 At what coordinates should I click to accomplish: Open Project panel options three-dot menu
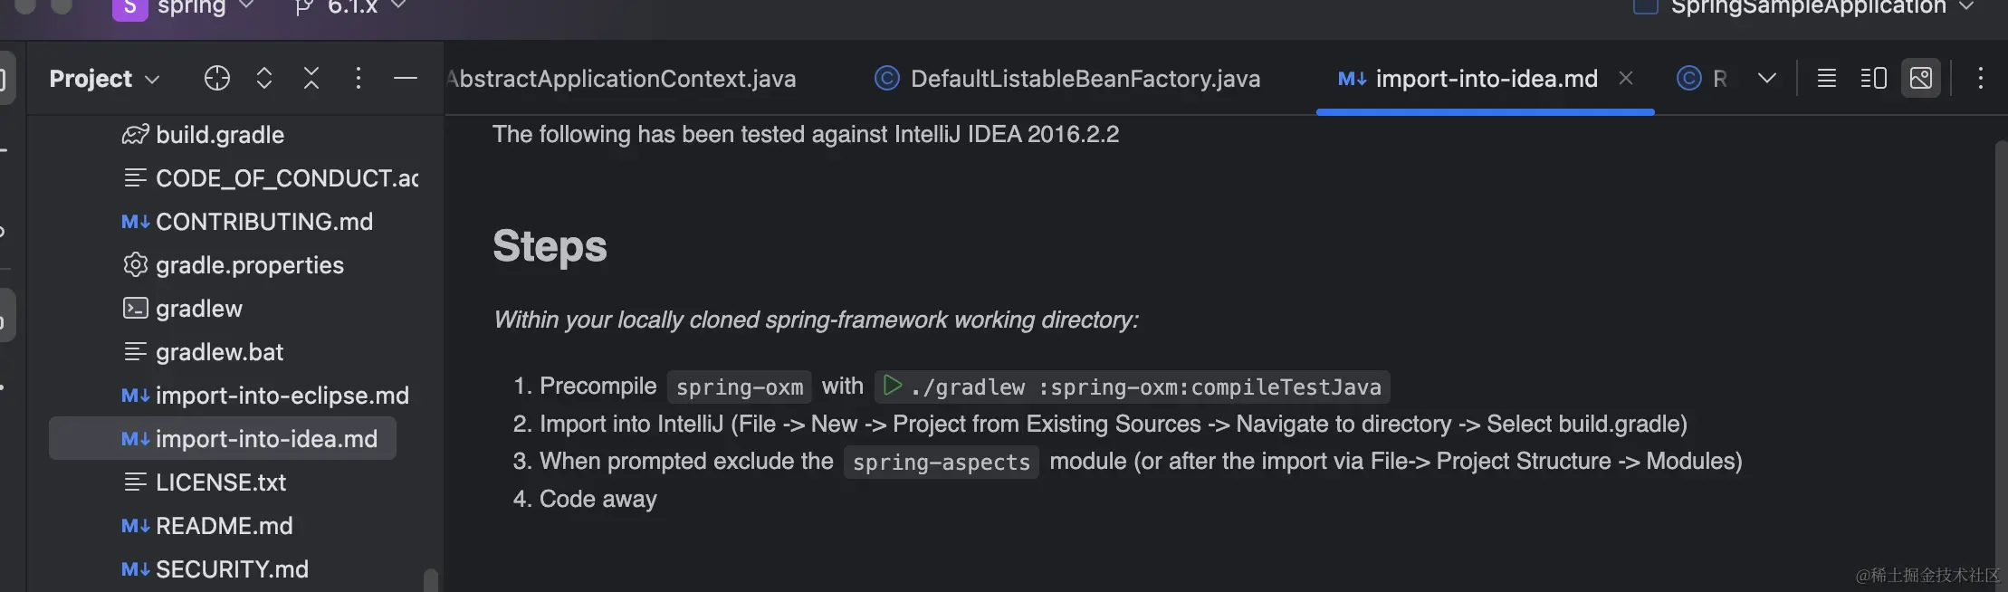click(x=359, y=79)
